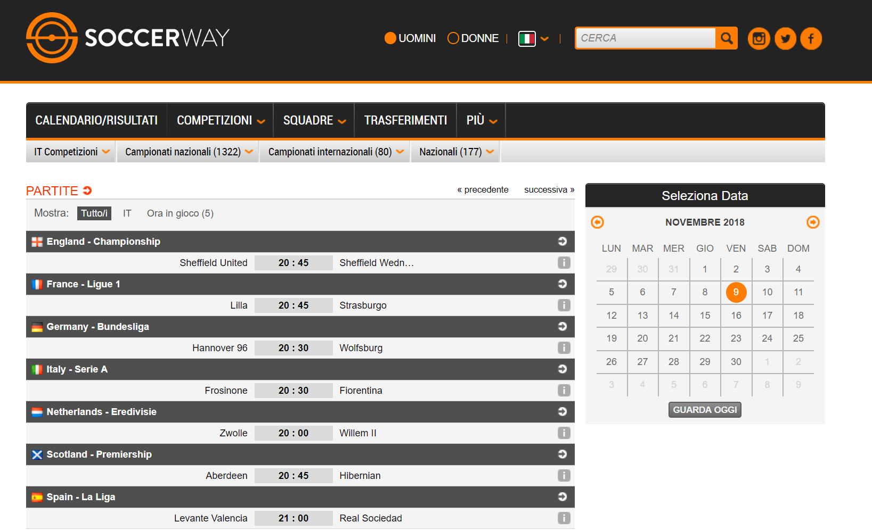Open the Facebook social icon
The width and height of the screenshot is (872, 530).
pos(811,38)
